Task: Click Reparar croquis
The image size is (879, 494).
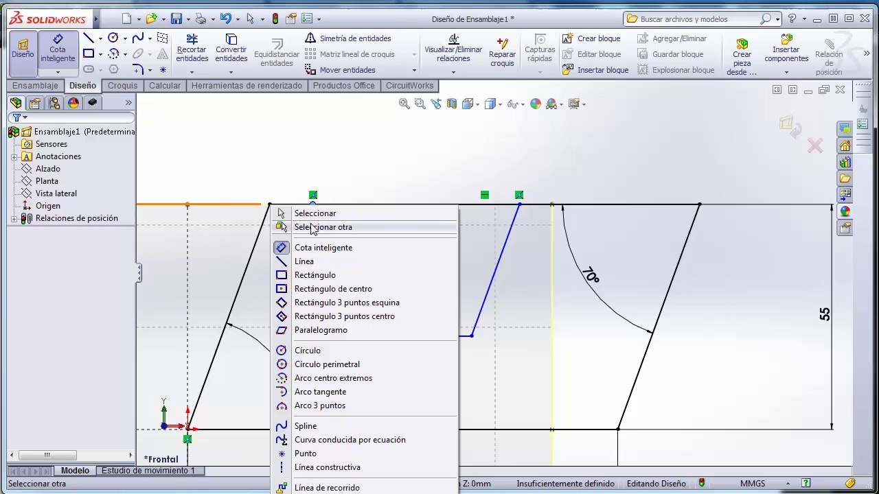Action: click(502, 52)
